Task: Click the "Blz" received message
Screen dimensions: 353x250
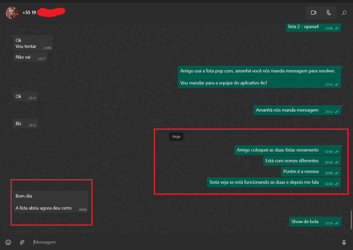Action: click(x=19, y=124)
